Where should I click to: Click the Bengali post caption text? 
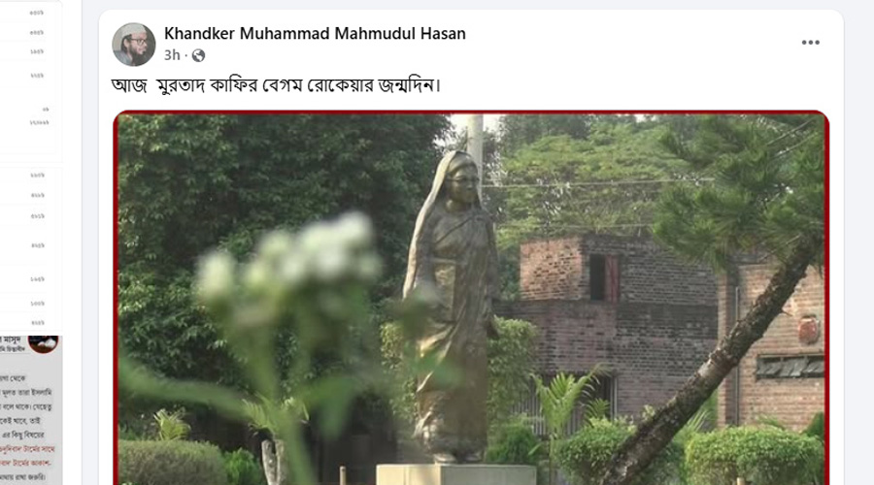(276, 85)
